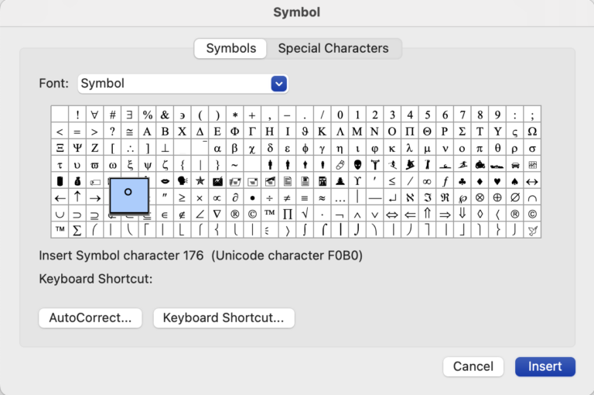Switch to the Special Characters tab
The height and width of the screenshot is (395, 594).
(333, 48)
